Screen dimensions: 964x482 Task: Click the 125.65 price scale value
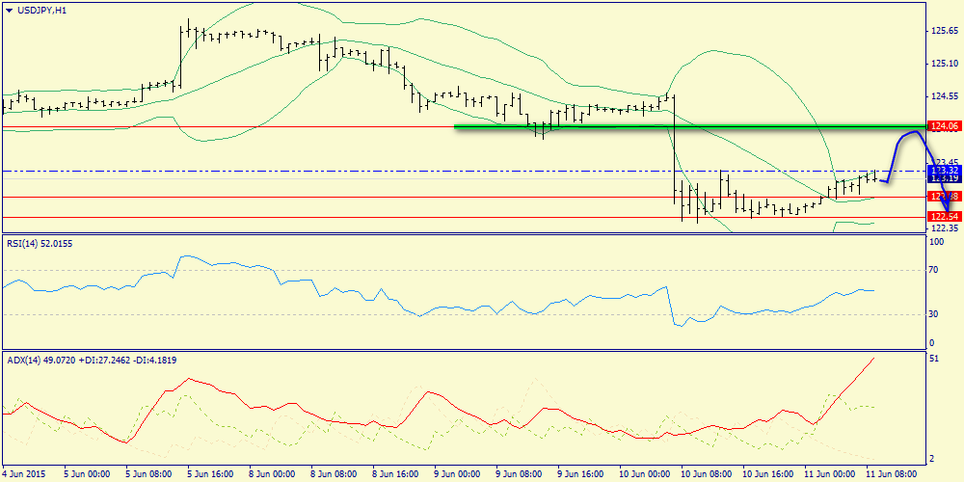tap(945, 30)
